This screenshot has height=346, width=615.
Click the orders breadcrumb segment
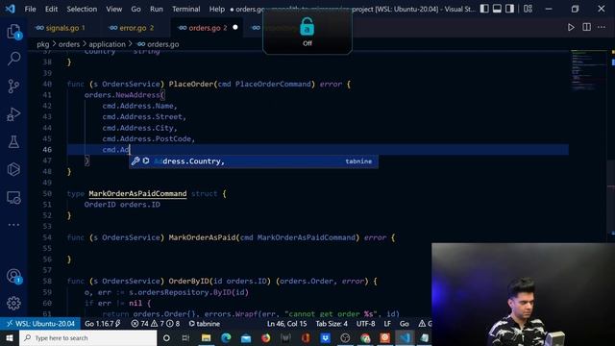click(x=69, y=44)
